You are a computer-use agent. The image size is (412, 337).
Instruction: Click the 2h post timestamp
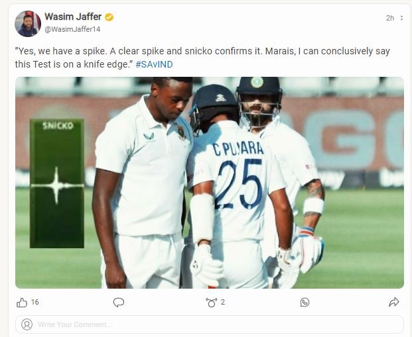point(389,18)
